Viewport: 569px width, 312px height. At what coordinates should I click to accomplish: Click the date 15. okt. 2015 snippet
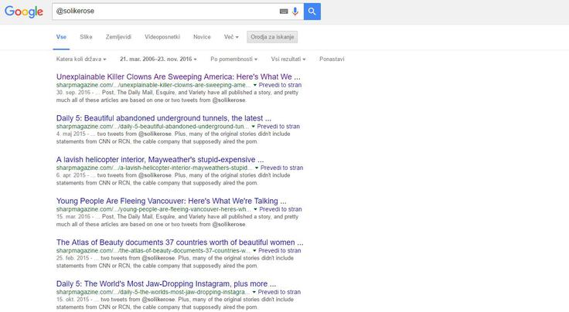pos(73,299)
